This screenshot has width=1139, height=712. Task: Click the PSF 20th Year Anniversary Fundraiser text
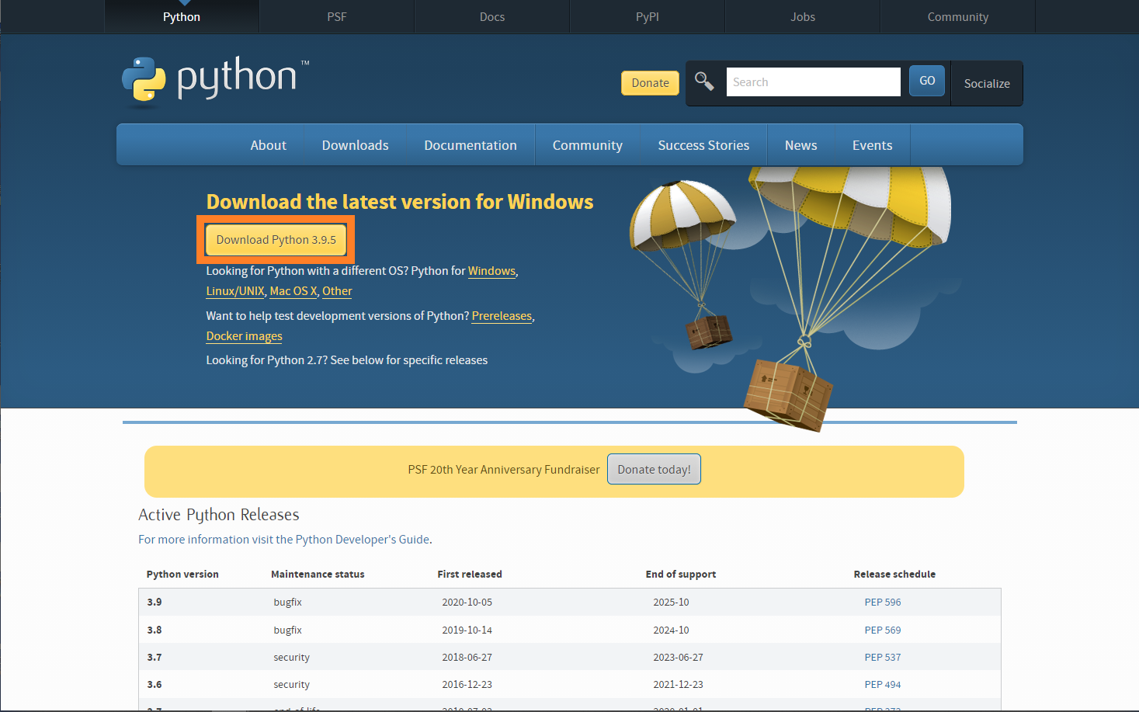pos(504,470)
